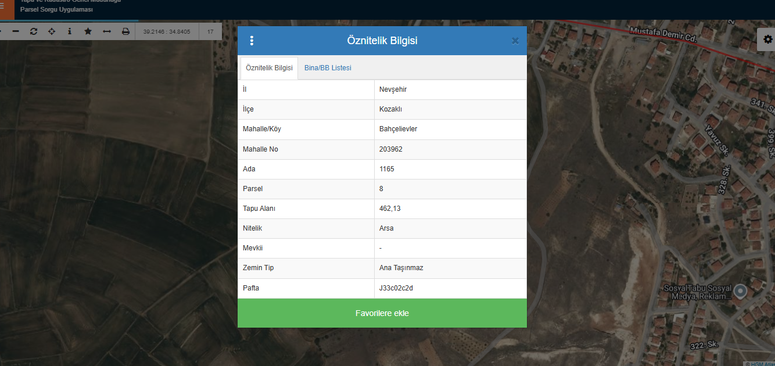This screenshot has width=775, height=366.
Task: Print the map using printer icon
Action: (x=125, y=31)
